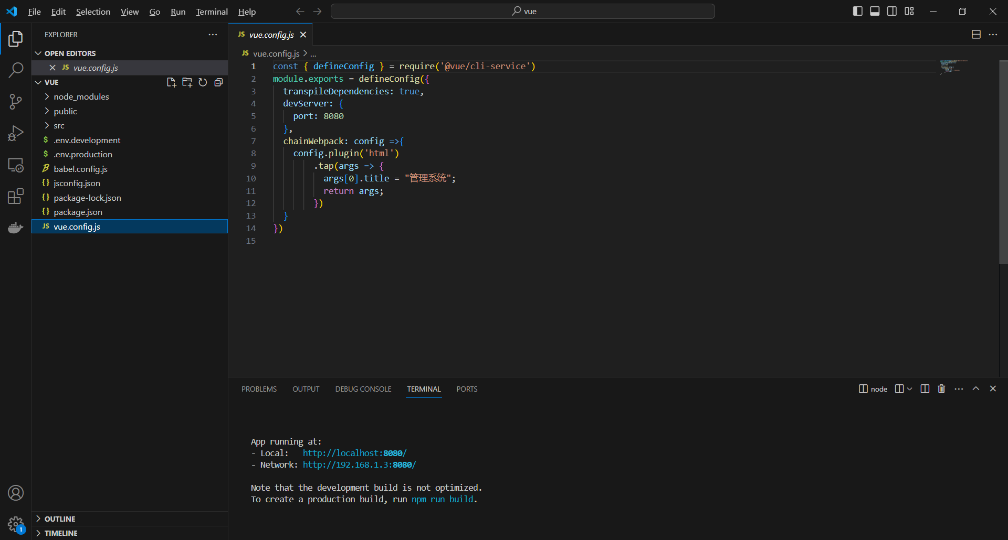Viewport: 1008px width, 540px height.
Task: Refresh the Explorer tree
Action: tap(203, 82)
